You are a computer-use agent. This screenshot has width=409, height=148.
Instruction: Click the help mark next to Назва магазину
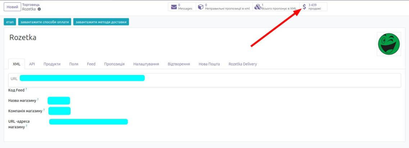click(x=38, y=100)
